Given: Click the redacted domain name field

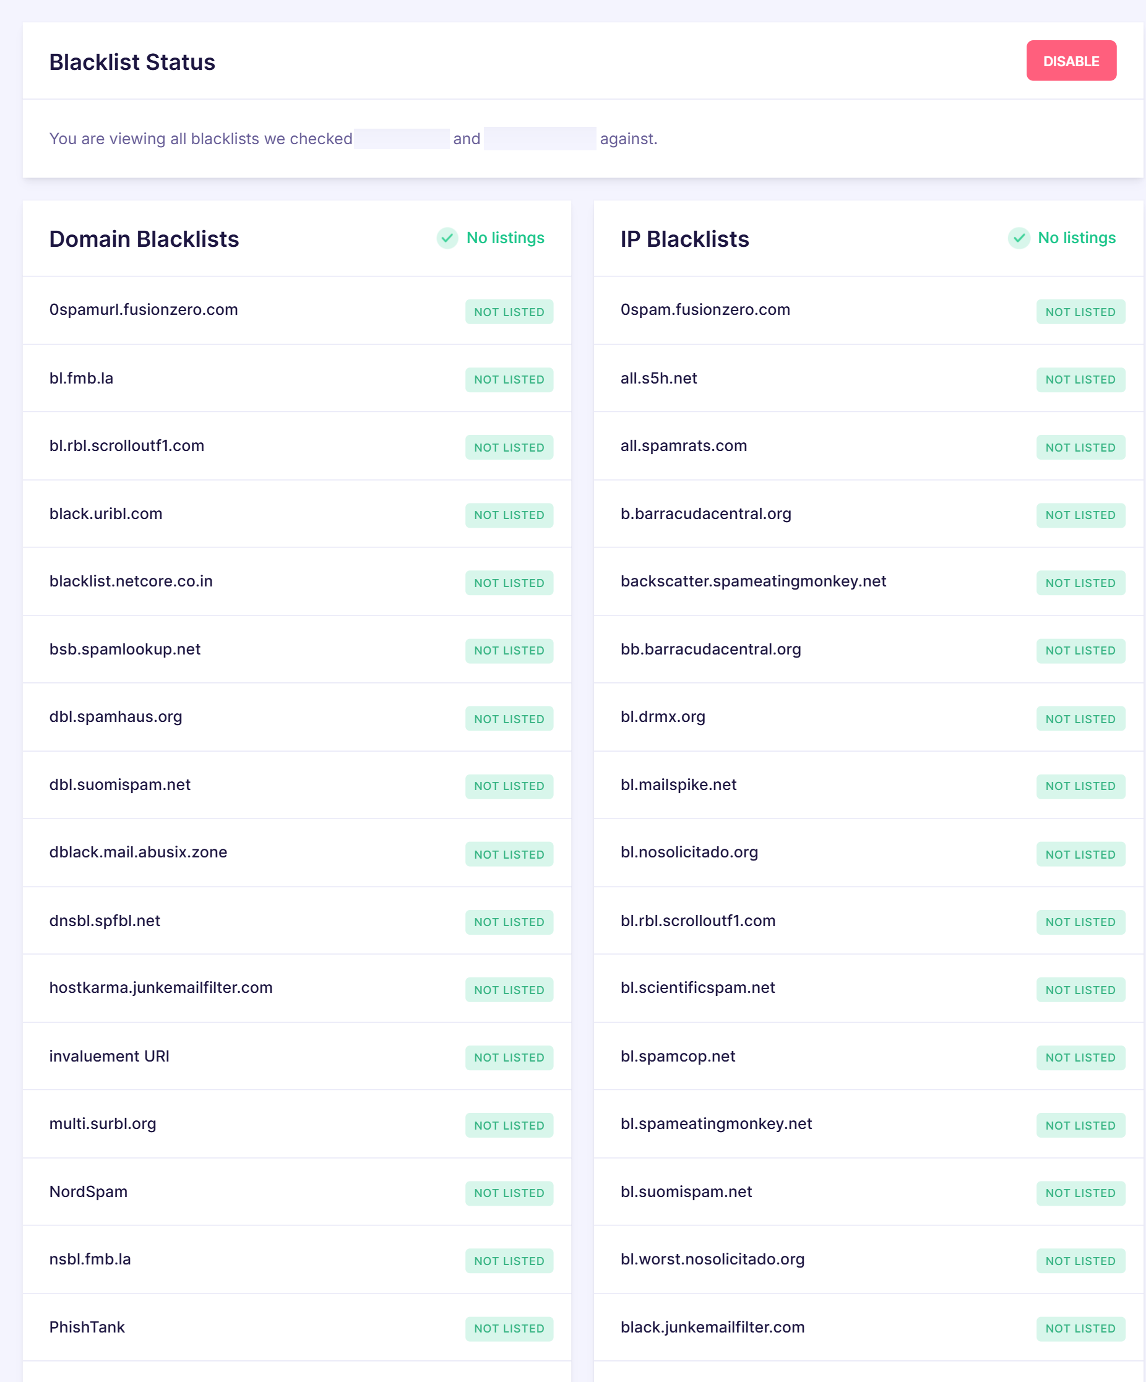Looking at the screenshot, I should (402, 139).
